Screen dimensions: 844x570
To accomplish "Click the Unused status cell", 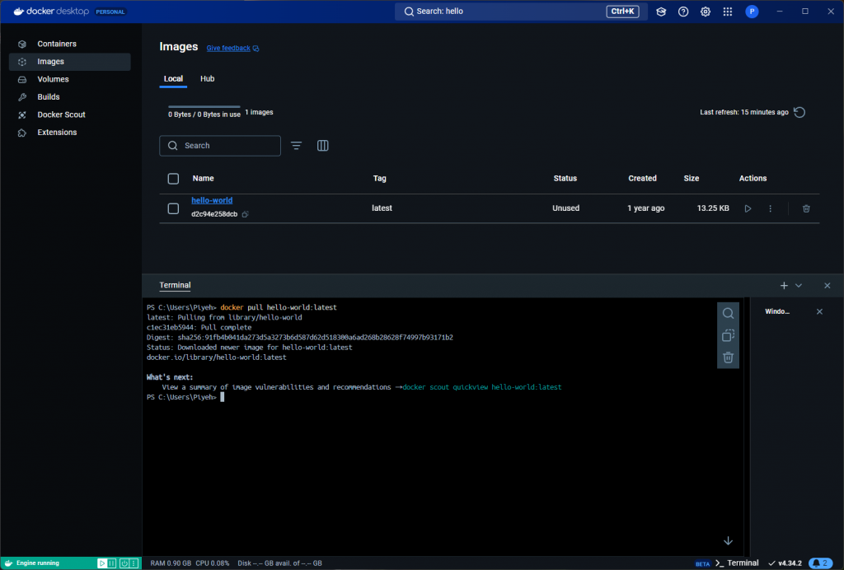I will 565,208.
